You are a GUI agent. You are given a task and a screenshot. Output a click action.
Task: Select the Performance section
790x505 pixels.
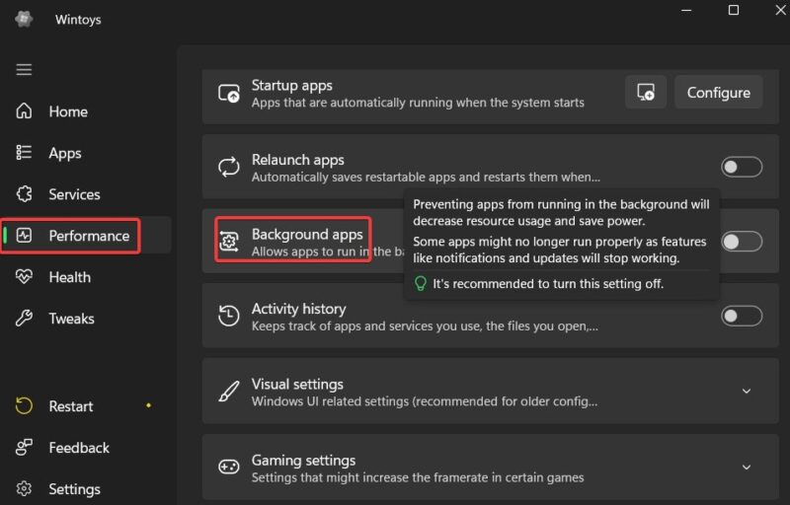tap(86, 236)
